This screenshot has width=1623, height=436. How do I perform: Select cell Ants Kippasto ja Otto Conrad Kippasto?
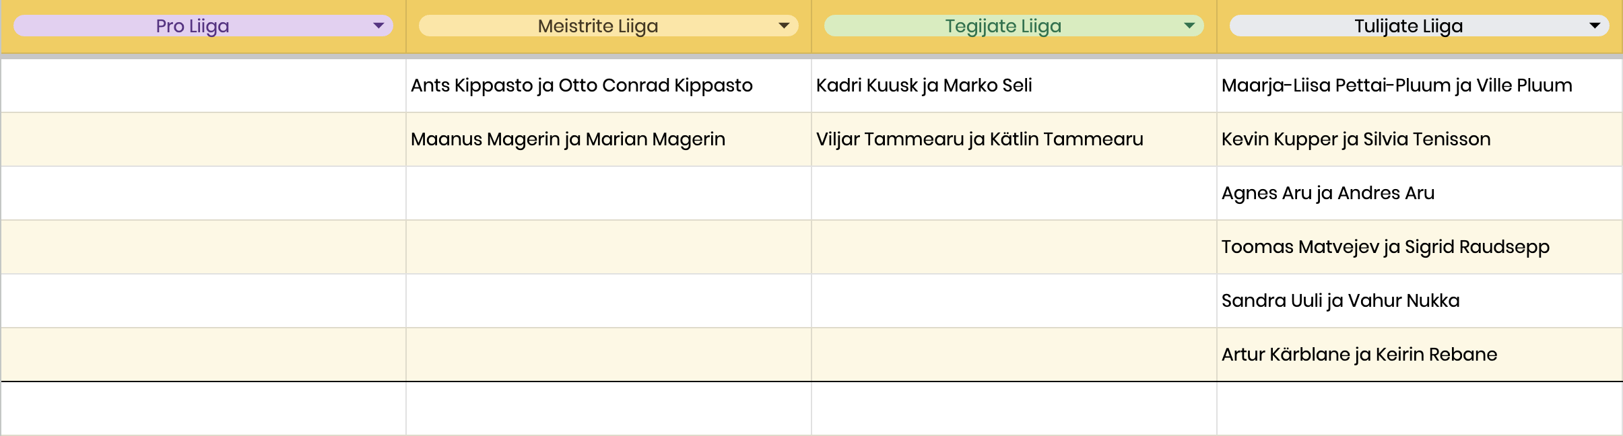click(609, 85)
